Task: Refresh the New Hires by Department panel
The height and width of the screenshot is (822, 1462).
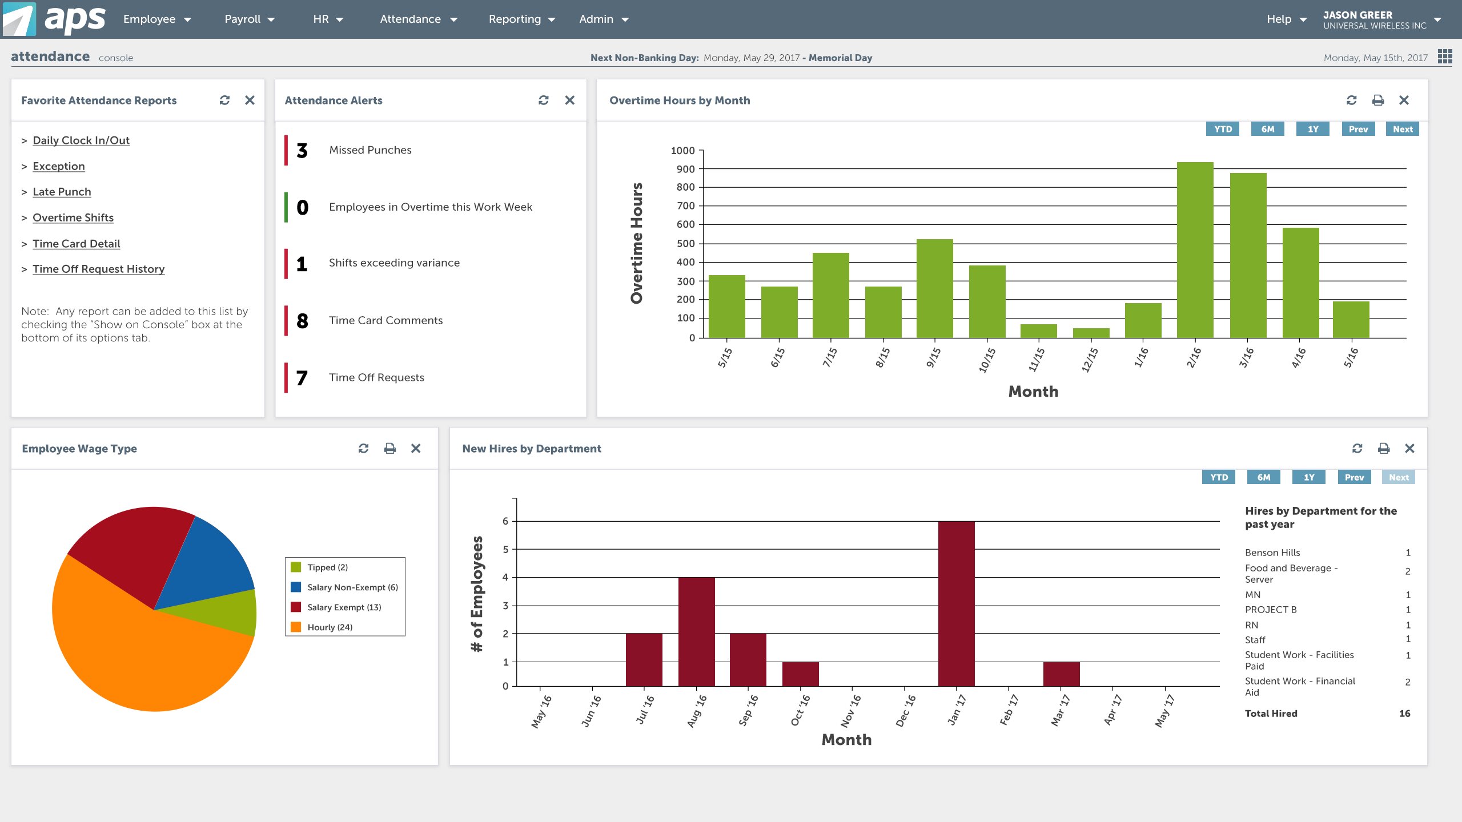Action: [x=1357, y=449]
